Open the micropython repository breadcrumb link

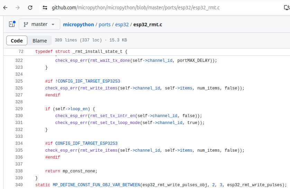click(79, 25)
